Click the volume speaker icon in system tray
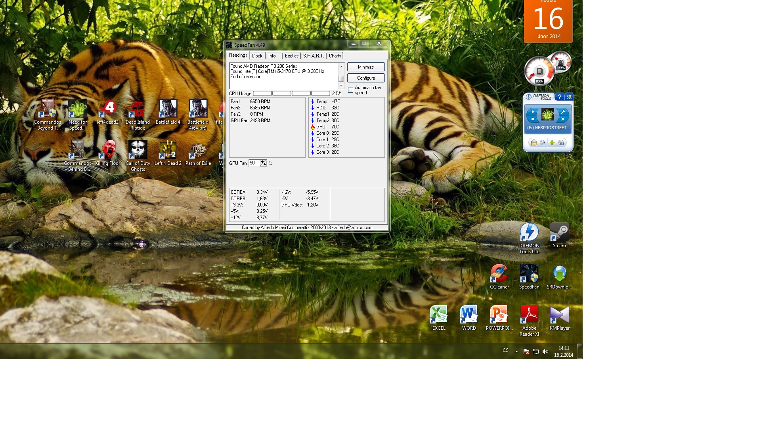 pyautogui.click(x=545, y=352)
